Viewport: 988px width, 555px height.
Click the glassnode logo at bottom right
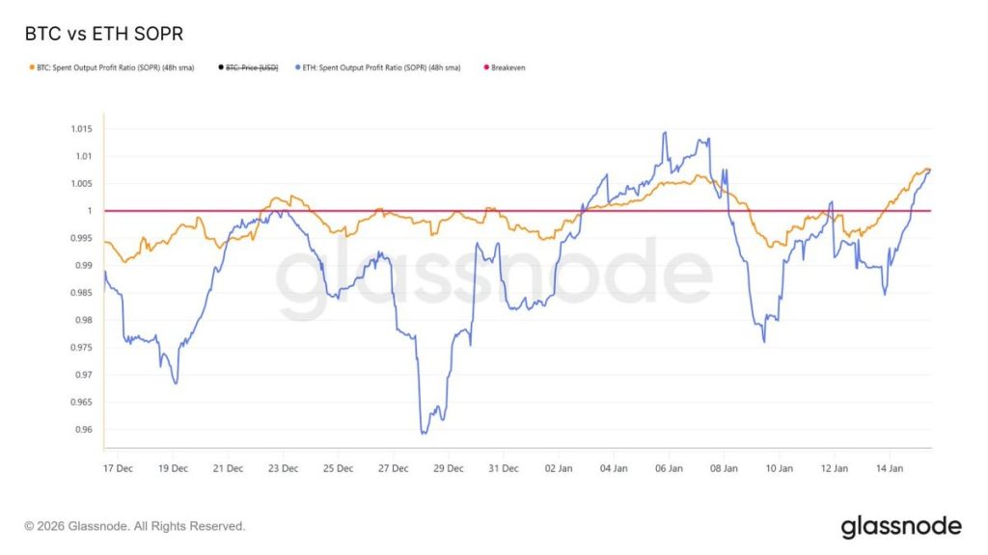[x=900, y=526]
